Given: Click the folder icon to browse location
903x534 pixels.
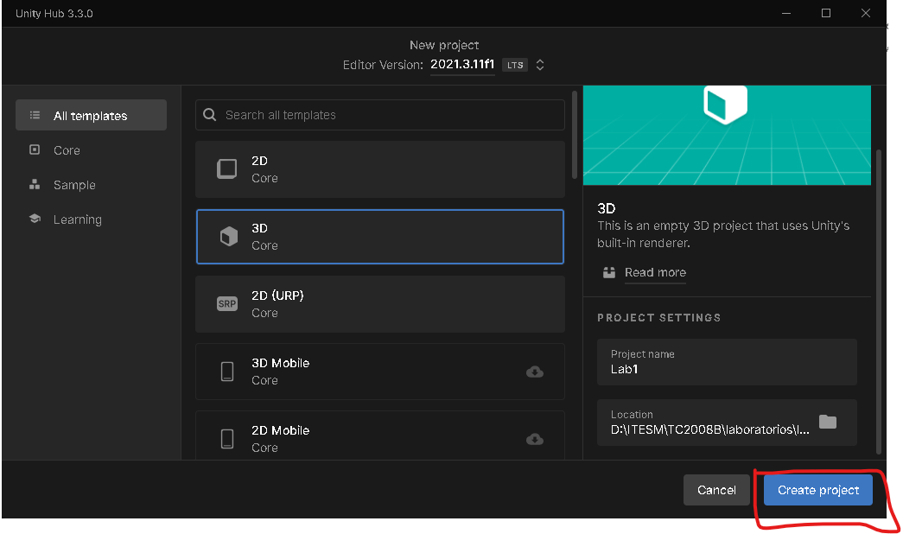Looking at the screenshot, I should [x=828, y=422].
